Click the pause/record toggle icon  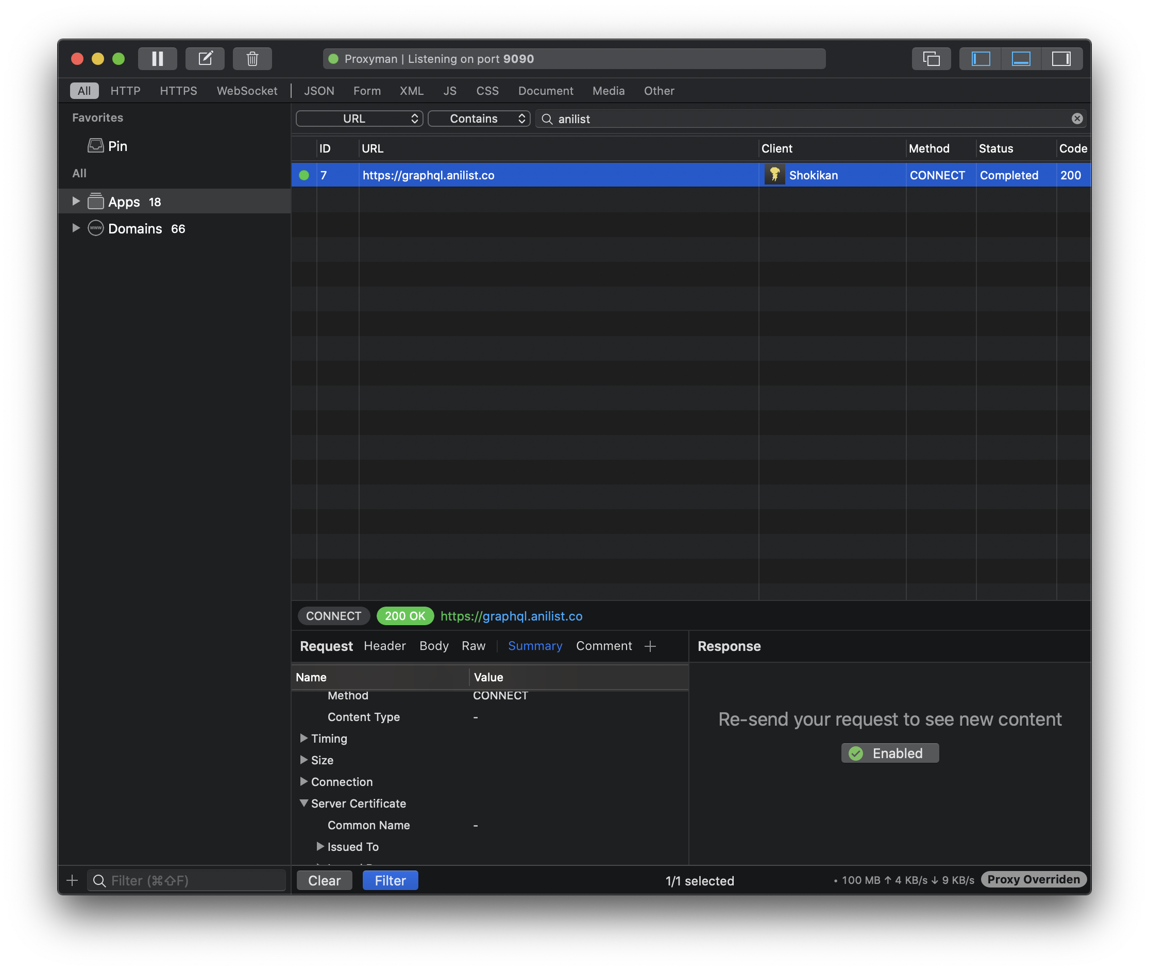(158, 58)
